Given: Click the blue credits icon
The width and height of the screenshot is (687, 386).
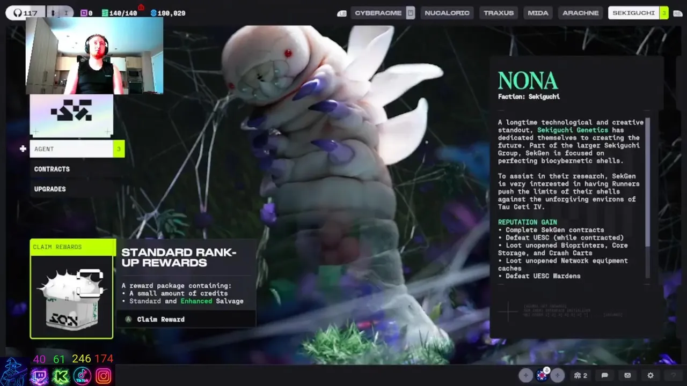Looking at the screenshot, I should (x=154, y=13).
